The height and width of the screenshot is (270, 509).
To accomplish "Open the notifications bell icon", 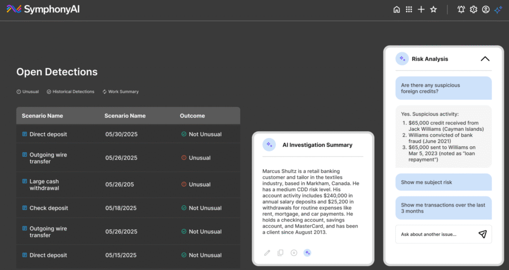I will click(461, 9).
